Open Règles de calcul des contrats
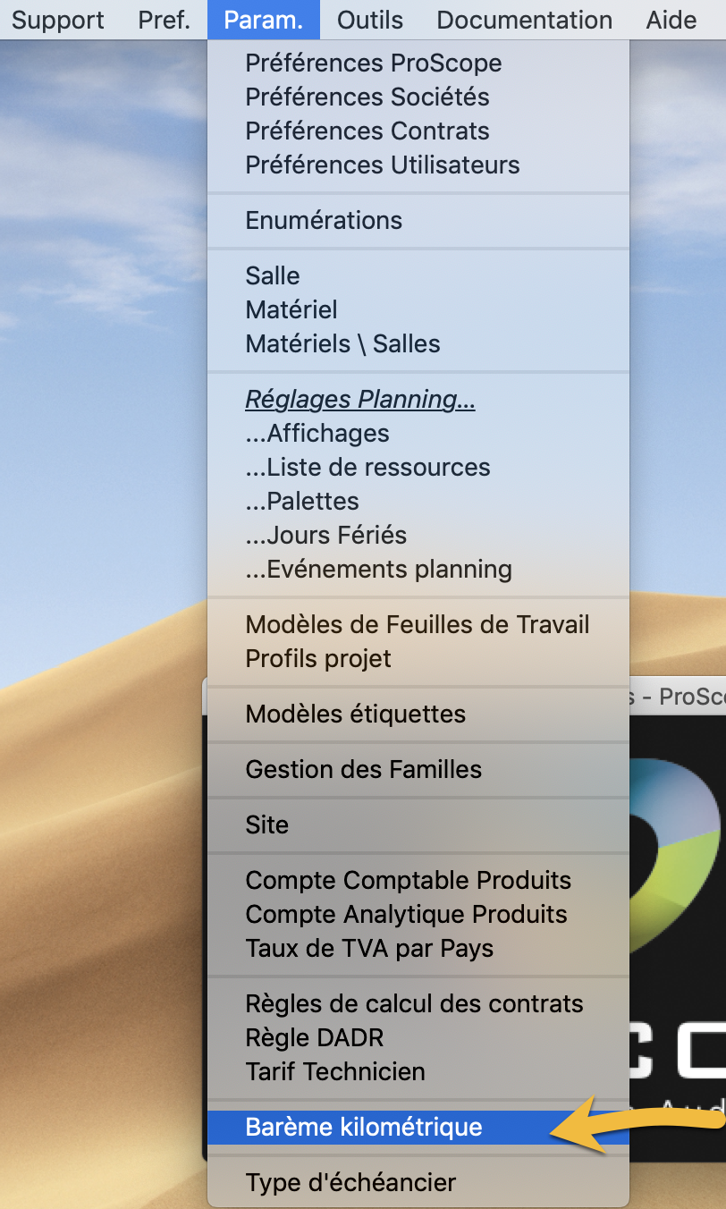The height and width of the screenshot is (1209, 726). [x=414, y=1004]
